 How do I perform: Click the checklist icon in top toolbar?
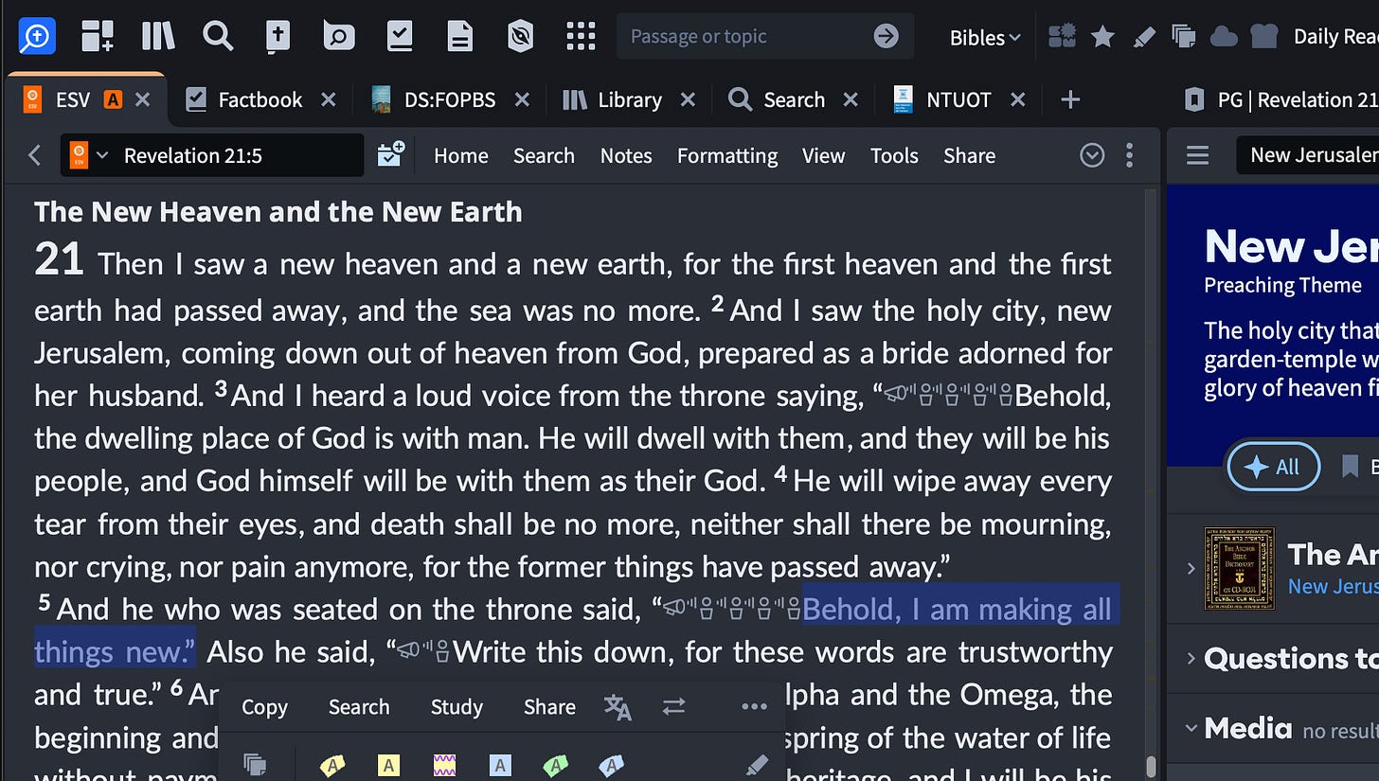(x=400, y=36)
